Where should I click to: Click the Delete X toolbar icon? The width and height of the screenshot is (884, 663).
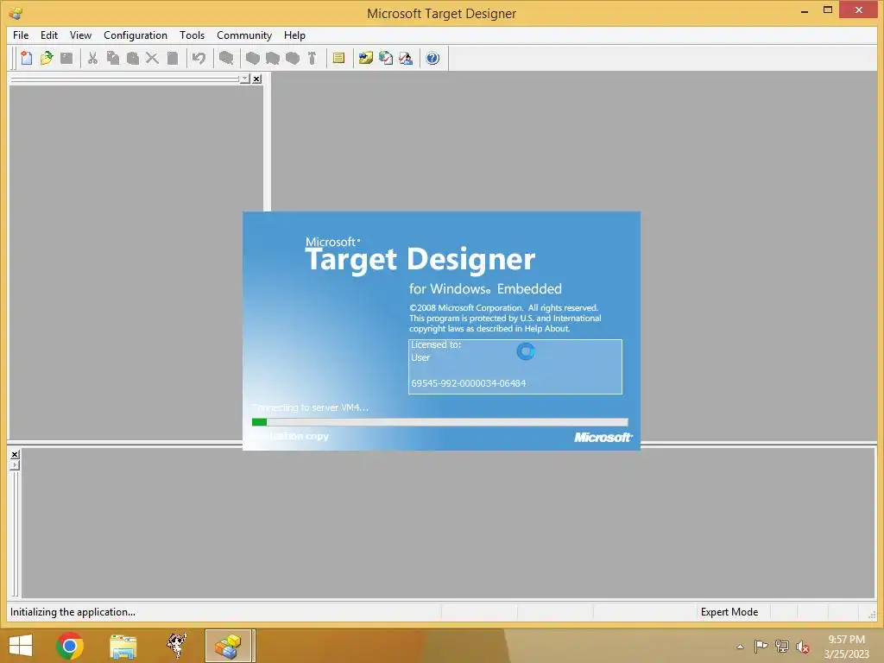152,58
